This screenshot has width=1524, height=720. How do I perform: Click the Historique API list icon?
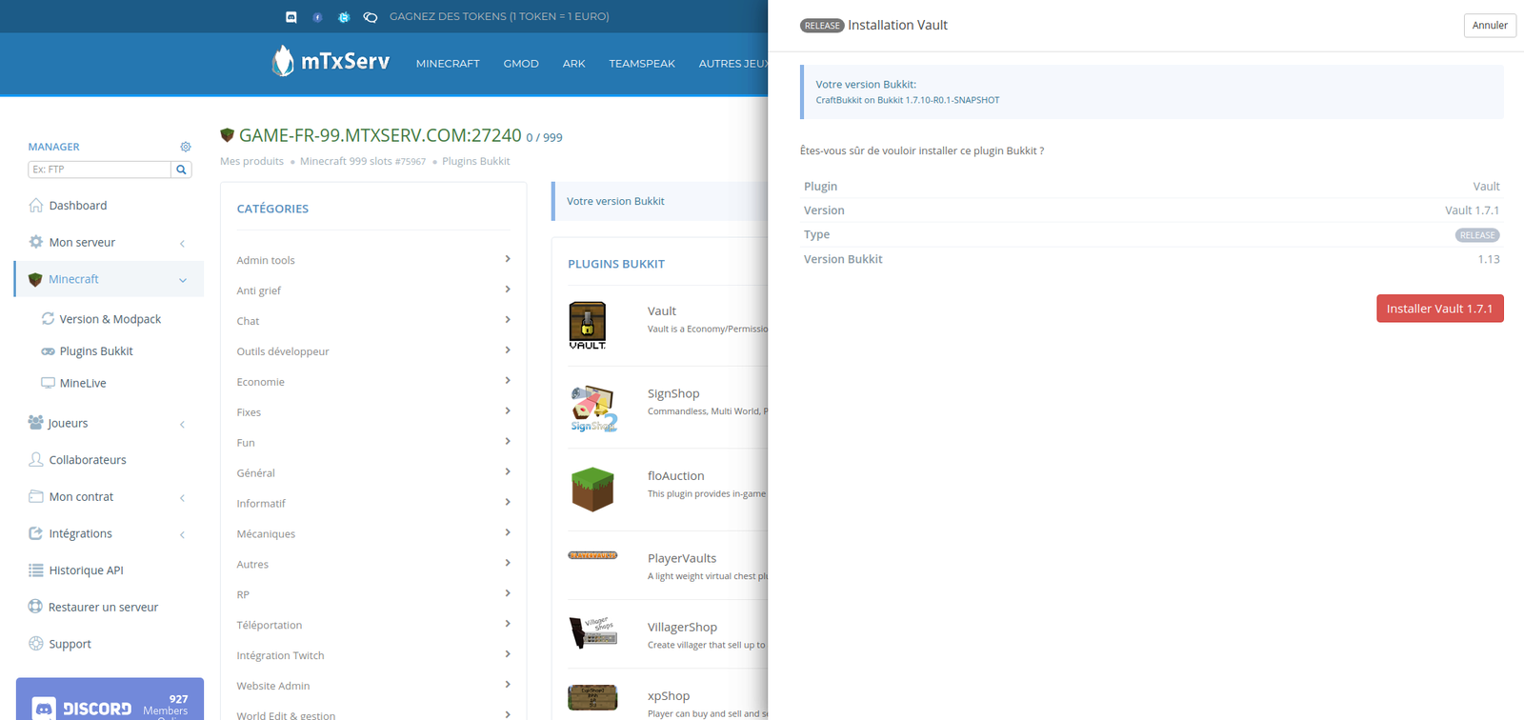click(36, 570)
